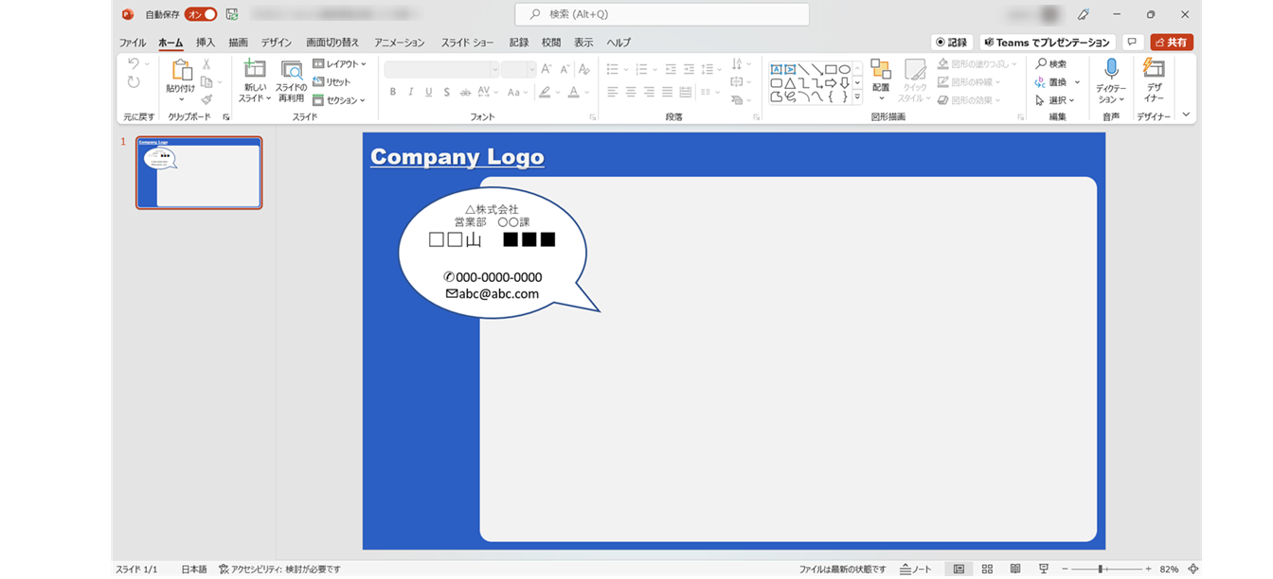1273x579 pixels.
Task: Click the New Slide (新しいスライド) icon
Action: (255, 70)
